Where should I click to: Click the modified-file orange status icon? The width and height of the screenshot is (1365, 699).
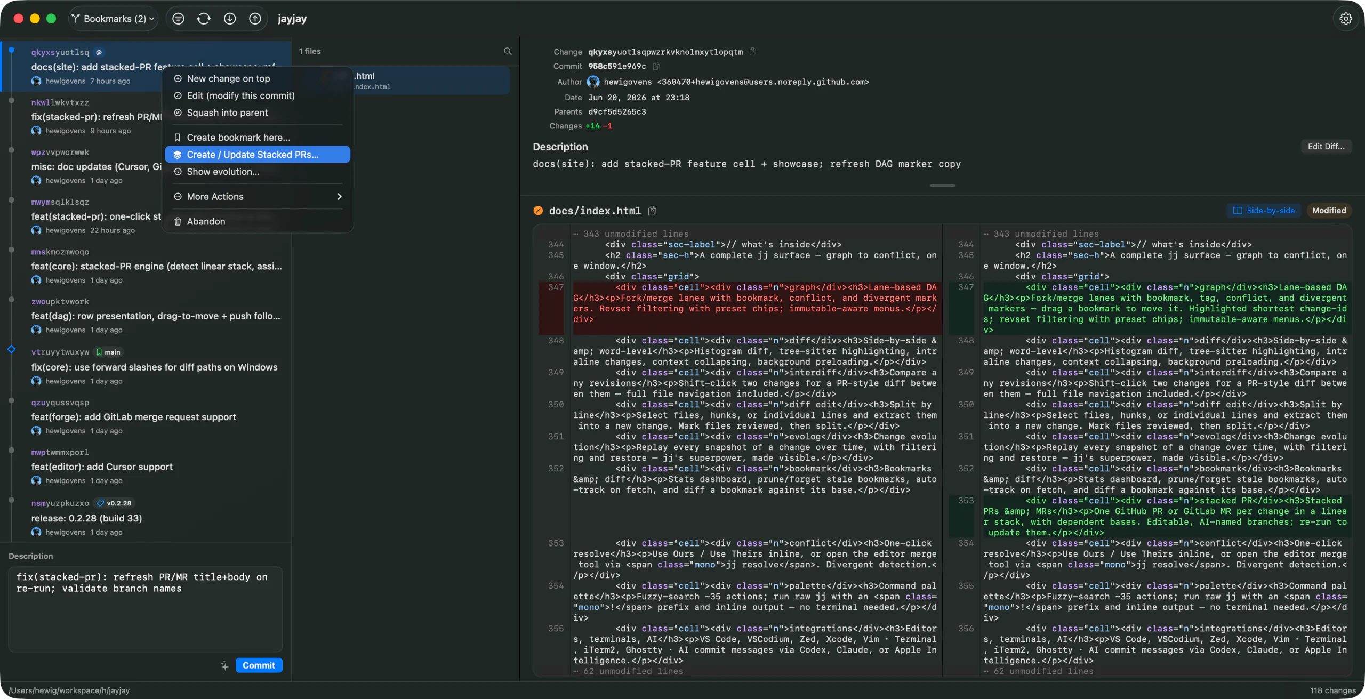(538, 211)
